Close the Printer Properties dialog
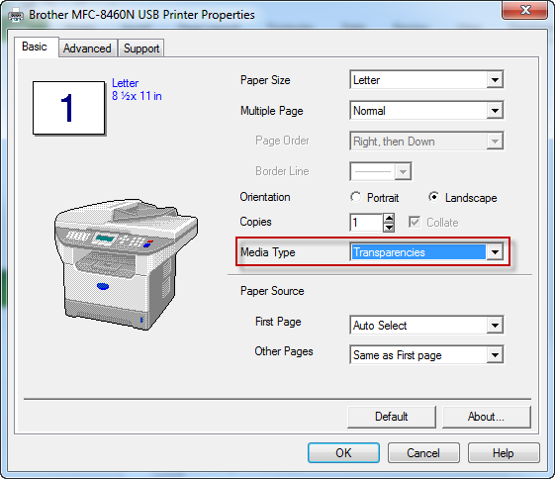The height and width of the screenshot is (479, 555). coord(525,10)
